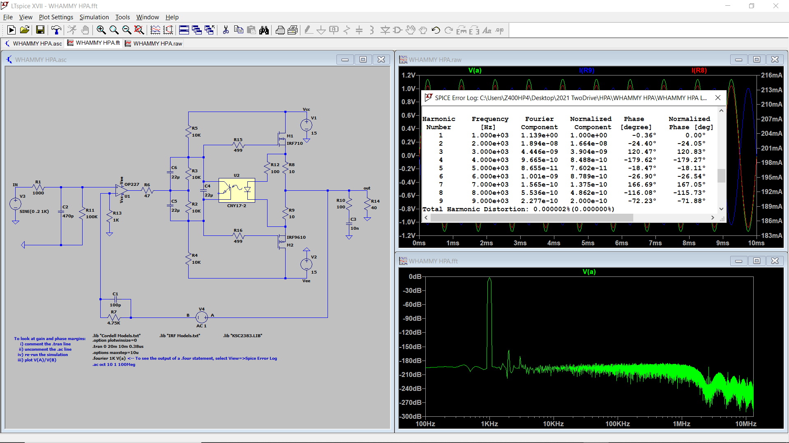The width and height of the screenshot is (789, 443).
Task: Halt simulation with the hand icon
Action: [x=85, y=30]
